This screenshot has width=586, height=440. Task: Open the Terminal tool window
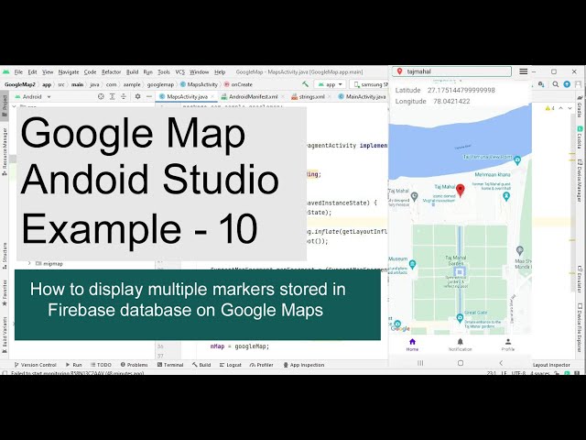(170, 365)
